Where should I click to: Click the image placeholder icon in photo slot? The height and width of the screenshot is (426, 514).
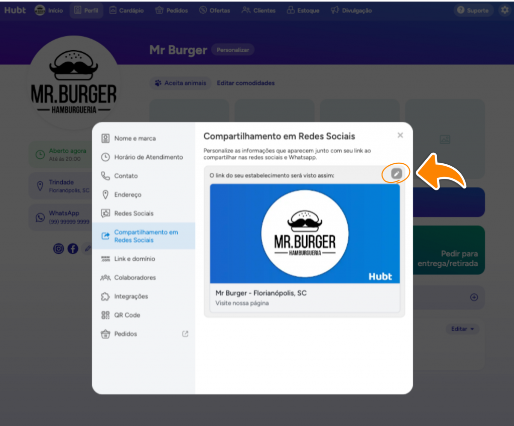coord(445,140)
